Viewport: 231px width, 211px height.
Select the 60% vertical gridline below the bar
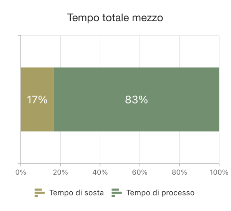tap(140, 147)
